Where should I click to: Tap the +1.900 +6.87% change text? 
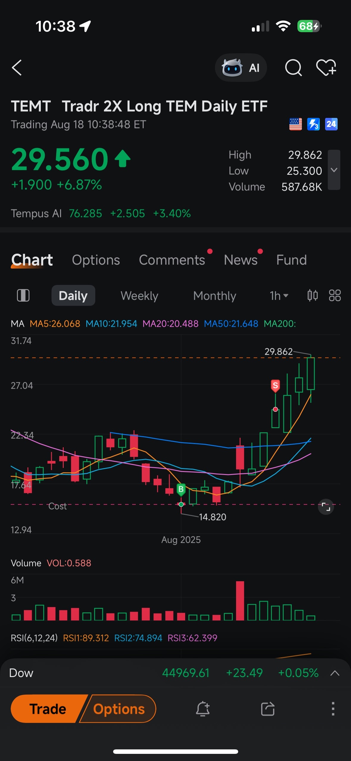[56, 185]
